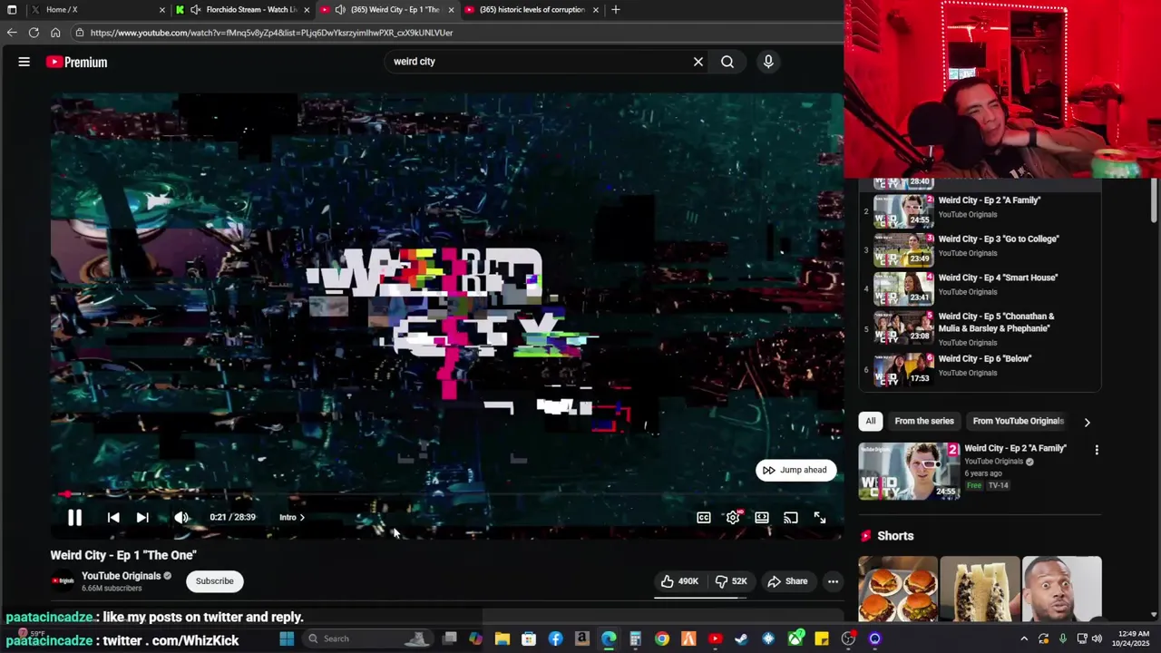Viewport: 1161px width, 653px height.
Task: Open YouTube Originals channel avatar
Action: coord(63,581)
